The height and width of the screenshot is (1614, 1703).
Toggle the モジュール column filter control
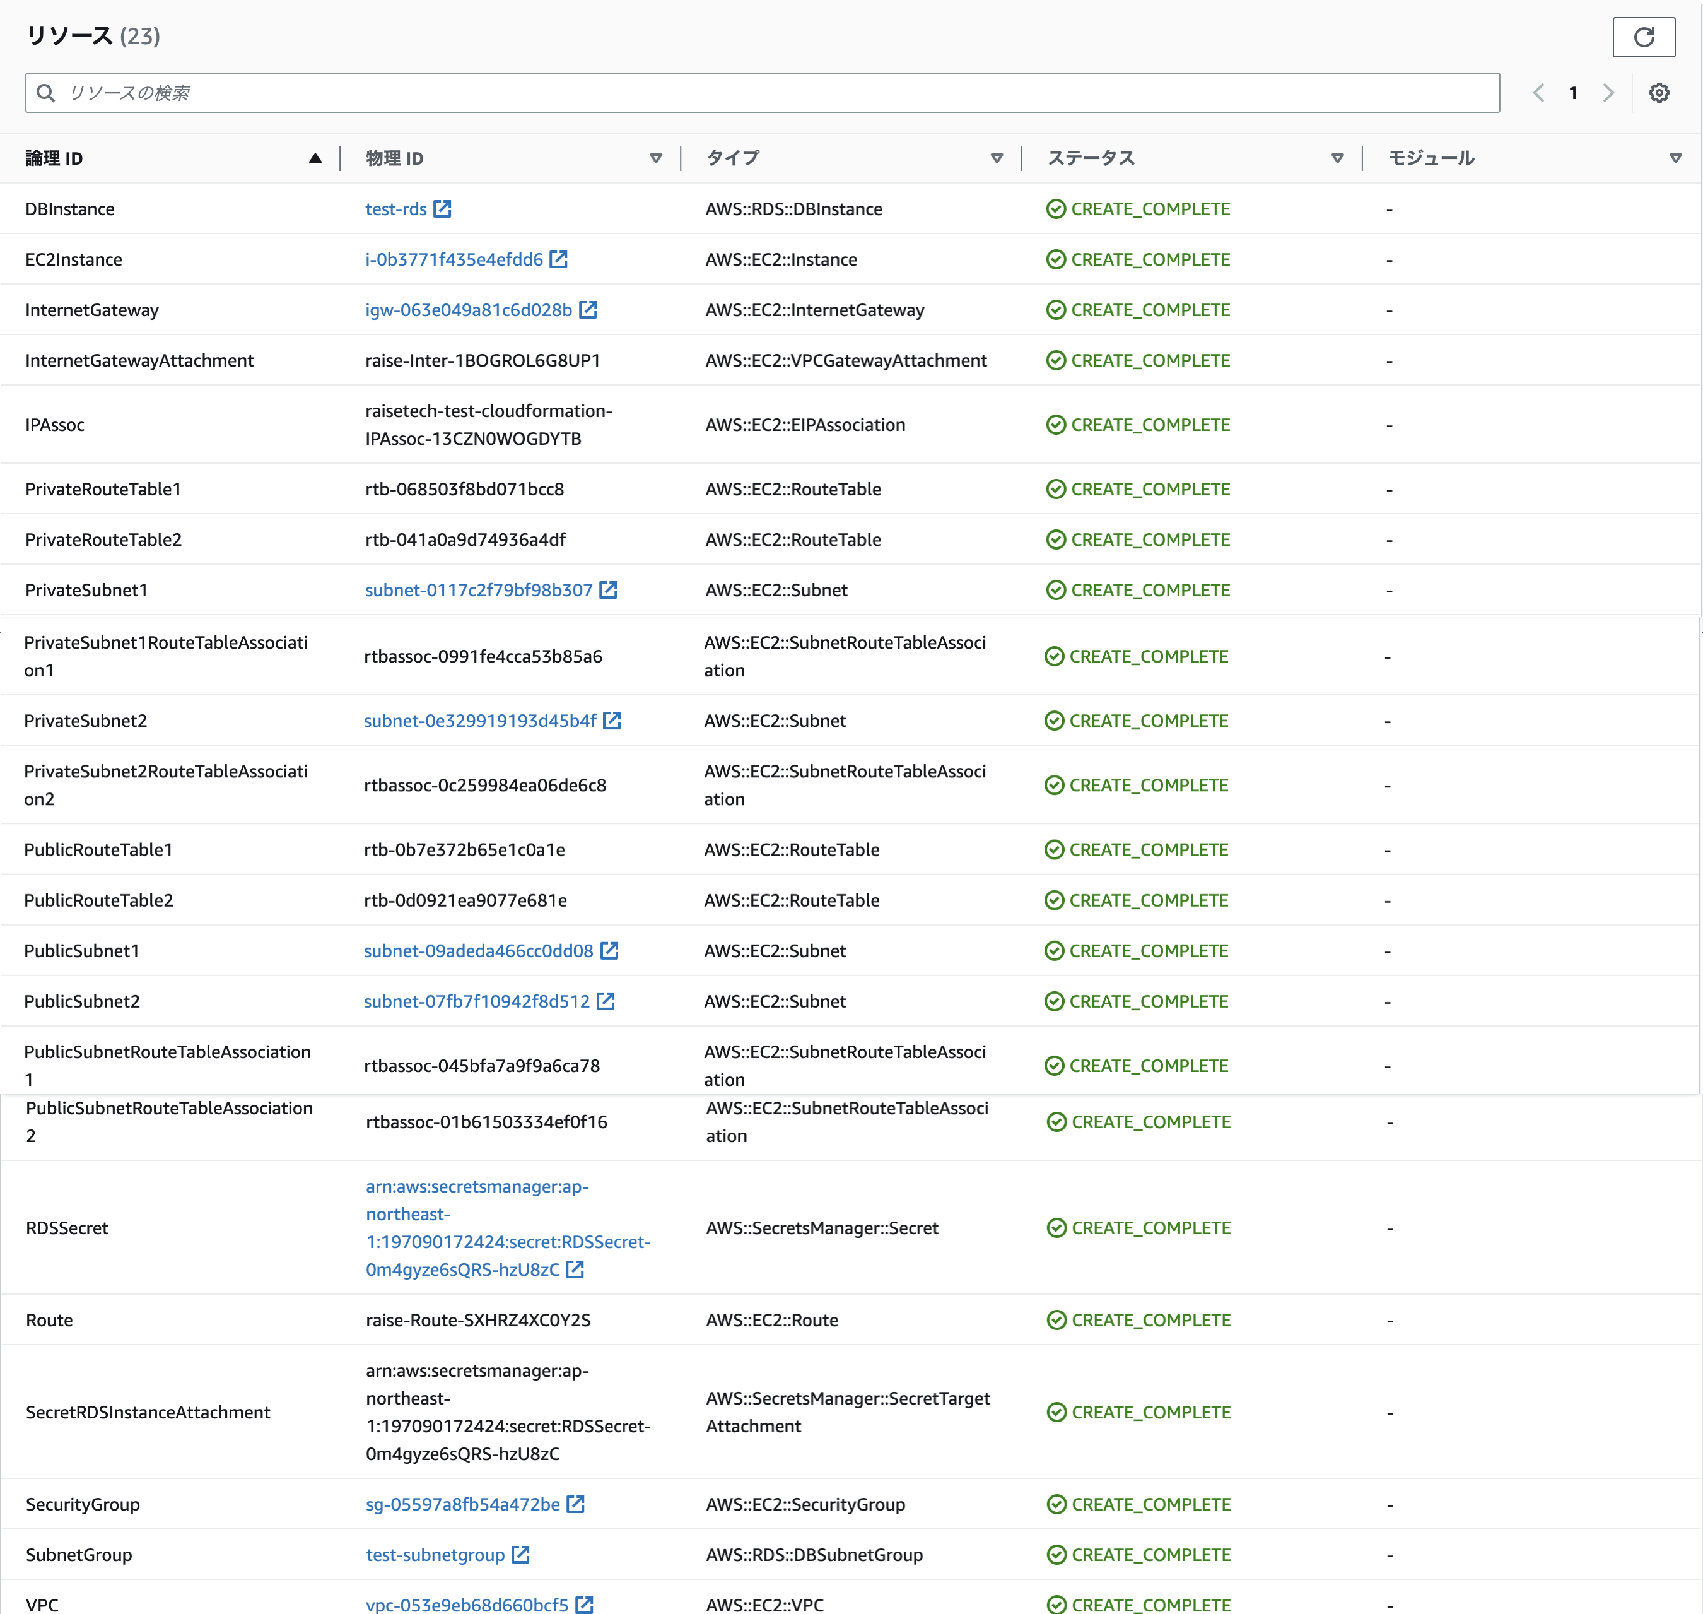(1675, 158)
